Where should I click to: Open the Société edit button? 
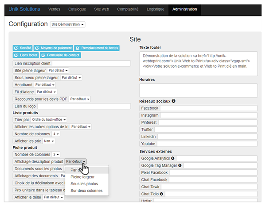point(23,48)
